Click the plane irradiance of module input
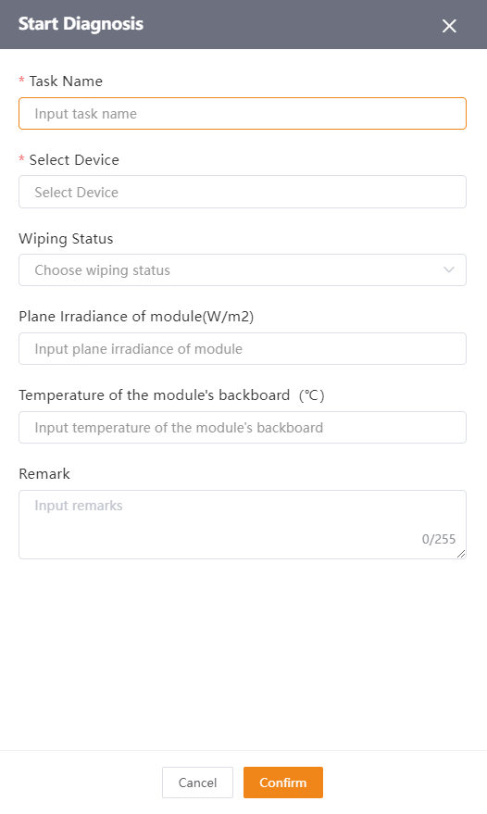 (x=243, y=349)
